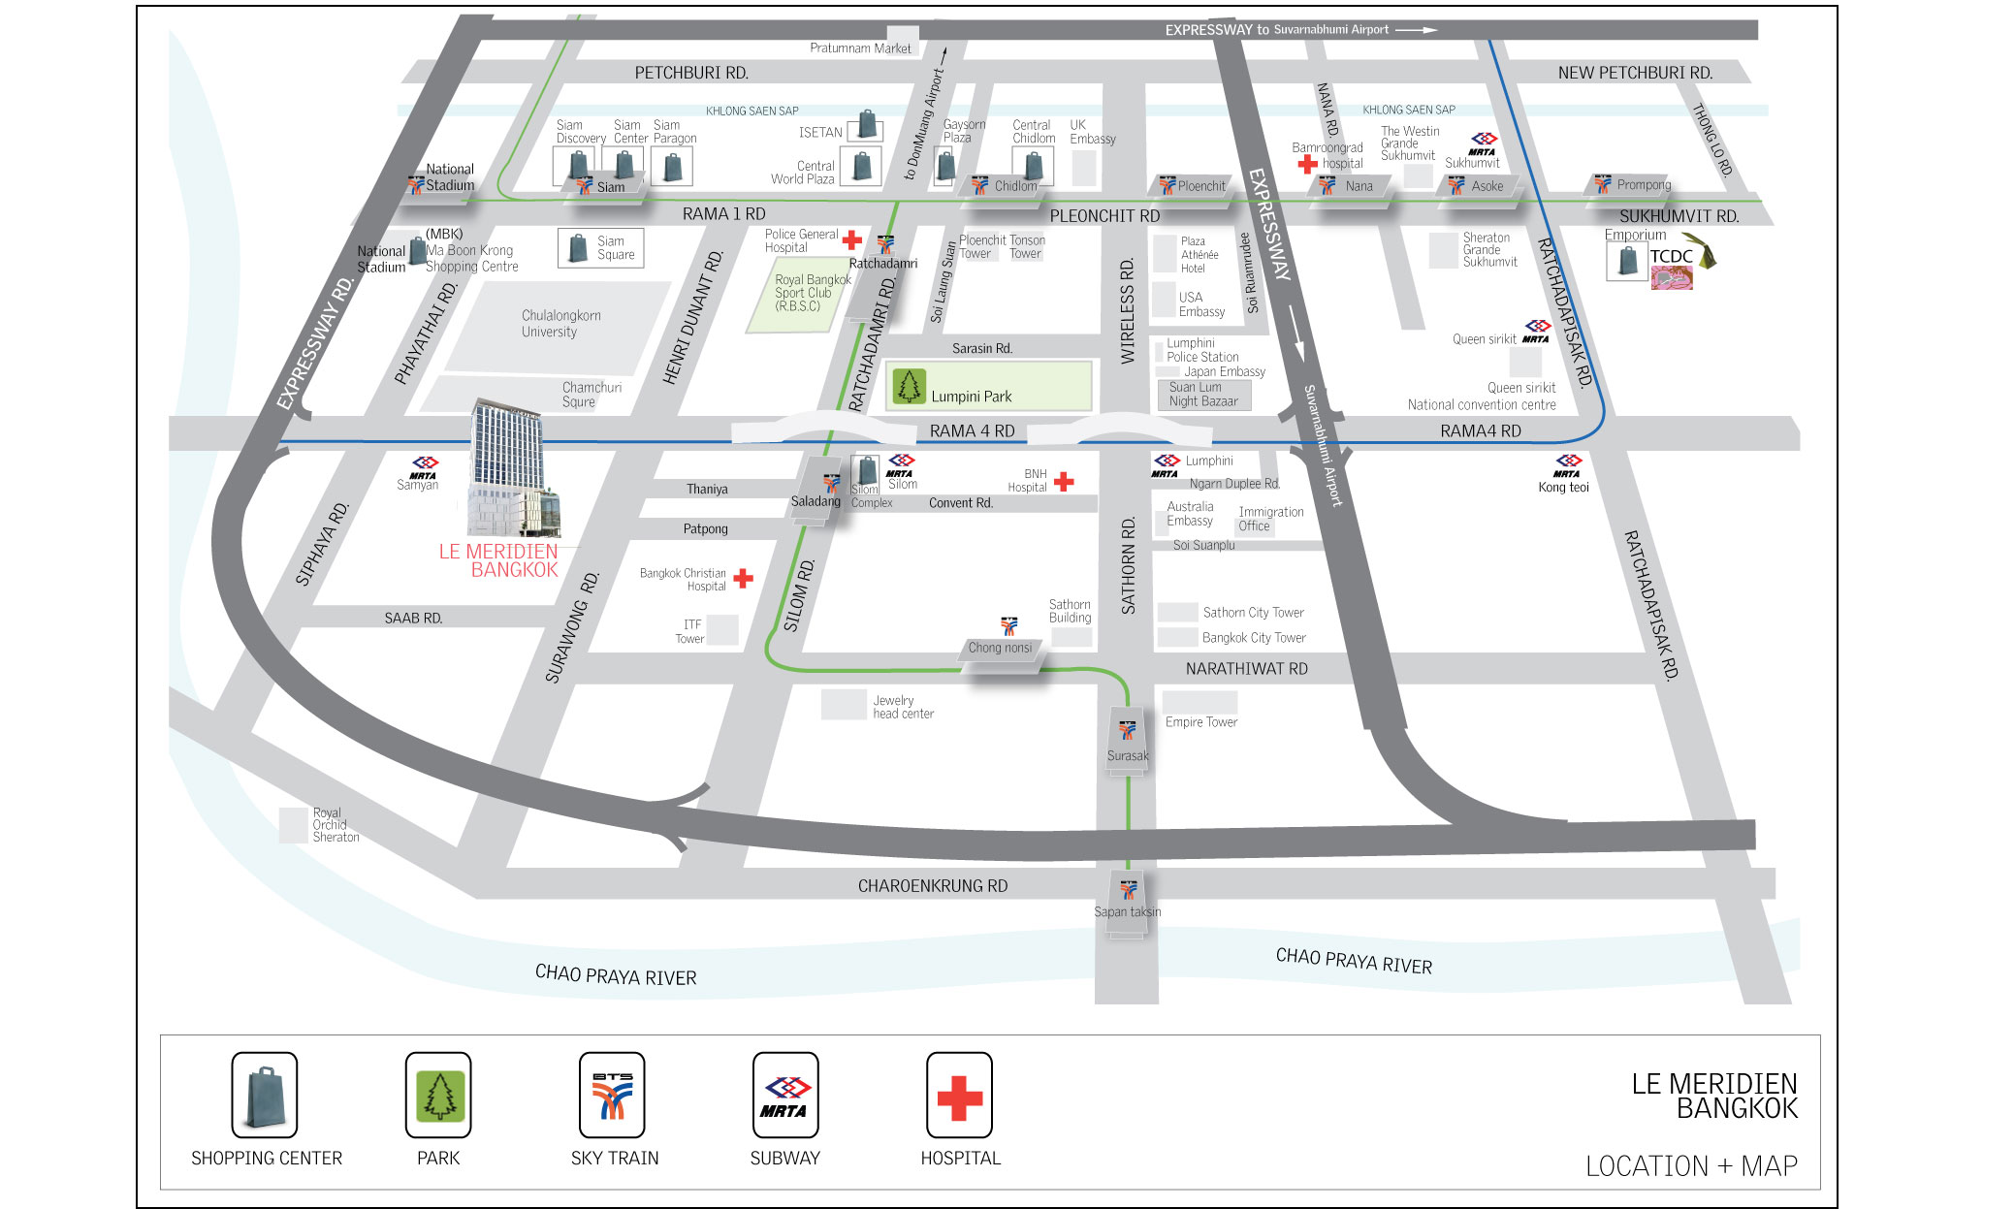2015x1209 pixels.
Task: Click the Chidlom BTS station icon
Action: pyautogui.click(x=979, y=185)
